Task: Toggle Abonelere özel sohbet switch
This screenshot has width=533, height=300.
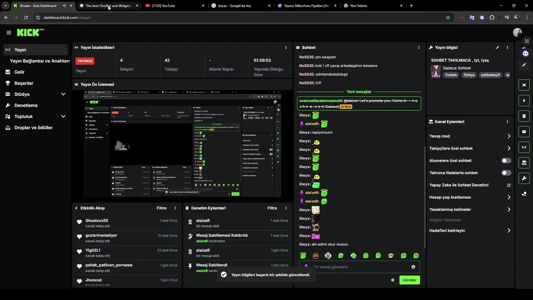Action: tap(506, 160)
